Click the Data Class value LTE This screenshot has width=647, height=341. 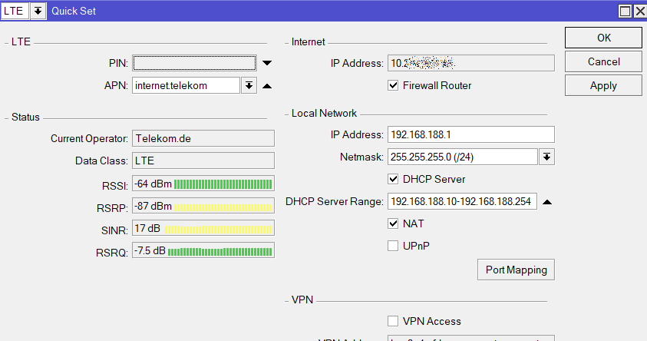(x=203, y=161)
